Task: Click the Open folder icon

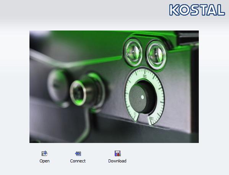Action: tap(45, 153)
